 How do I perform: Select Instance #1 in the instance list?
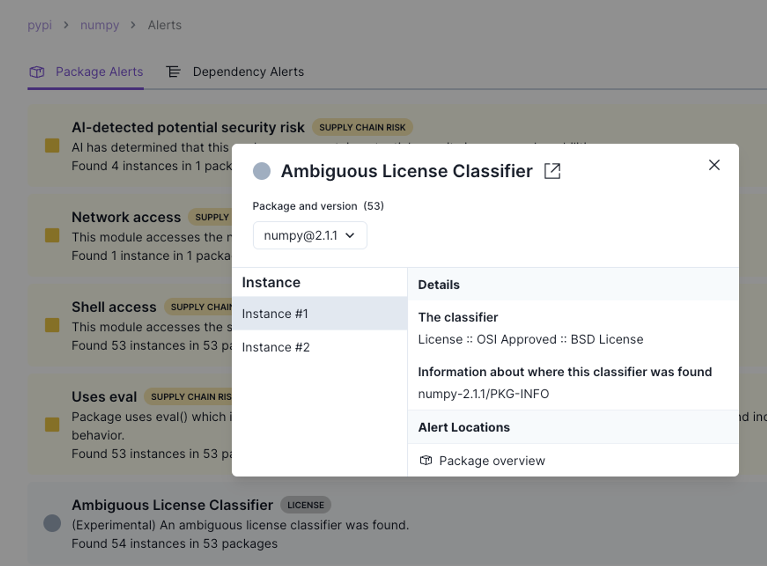point(319,313)
